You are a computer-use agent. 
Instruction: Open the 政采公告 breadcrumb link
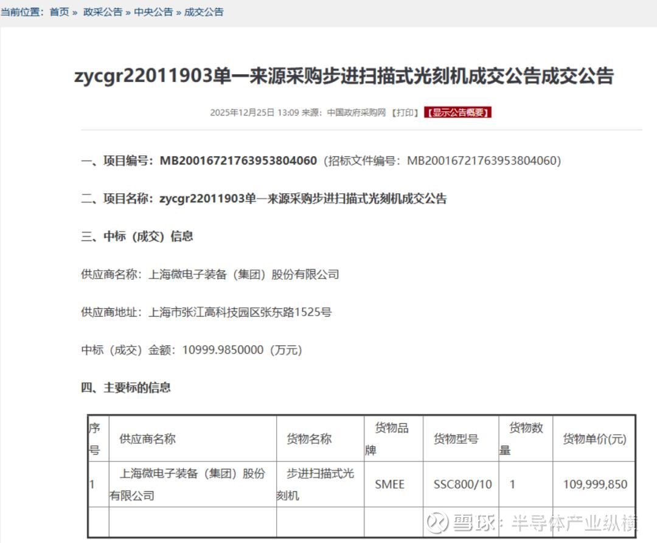click(103, 12)
